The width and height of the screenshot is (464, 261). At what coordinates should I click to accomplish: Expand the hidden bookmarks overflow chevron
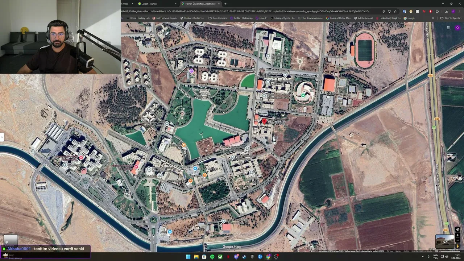pyautogui.click(x=433, y=18)
